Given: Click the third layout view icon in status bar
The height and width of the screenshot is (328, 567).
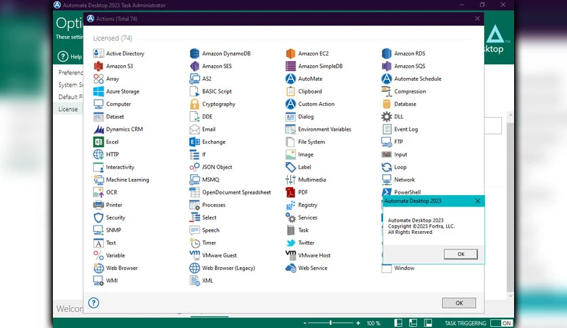Looking at the screenshot, I should (x=428, y=323).
